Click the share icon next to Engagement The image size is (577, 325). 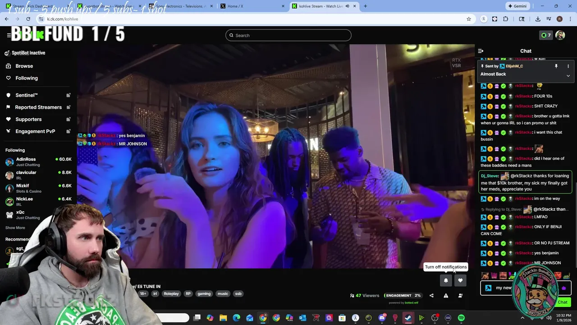click(x=431, y=296)
